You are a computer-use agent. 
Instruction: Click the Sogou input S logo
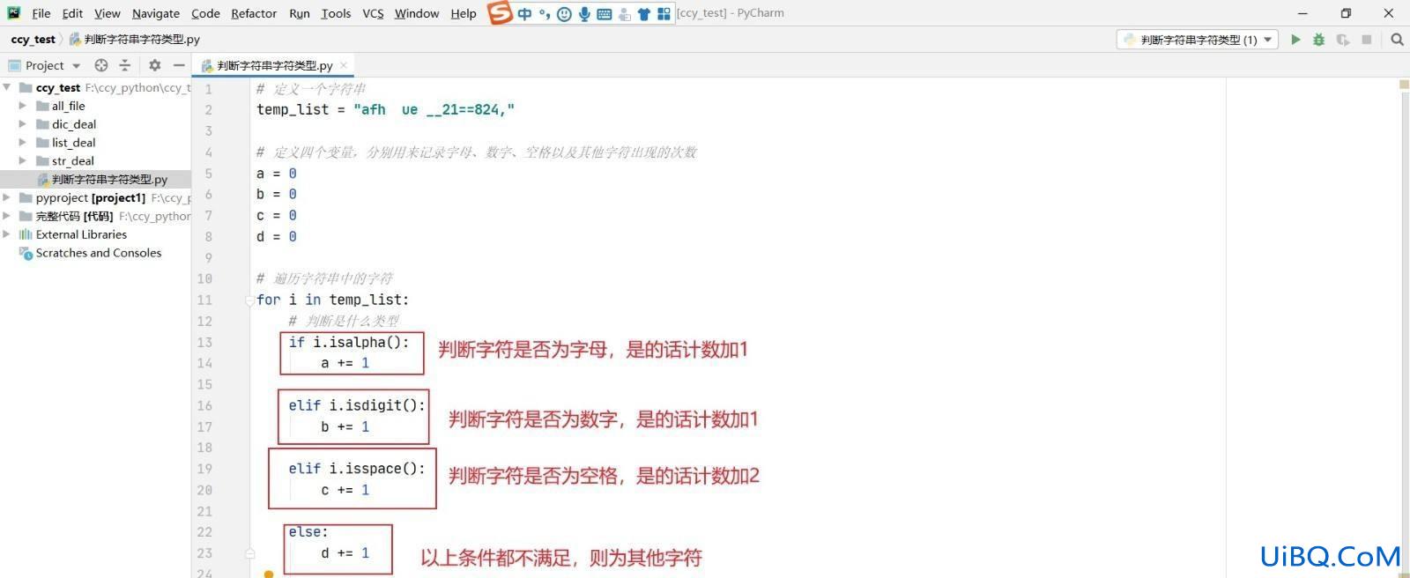[500, 13]
